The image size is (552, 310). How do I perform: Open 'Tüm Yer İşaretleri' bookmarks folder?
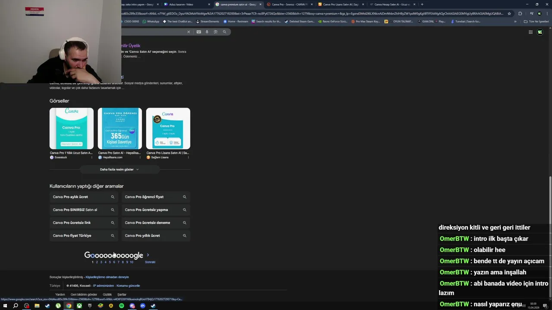tap(536, 22)
